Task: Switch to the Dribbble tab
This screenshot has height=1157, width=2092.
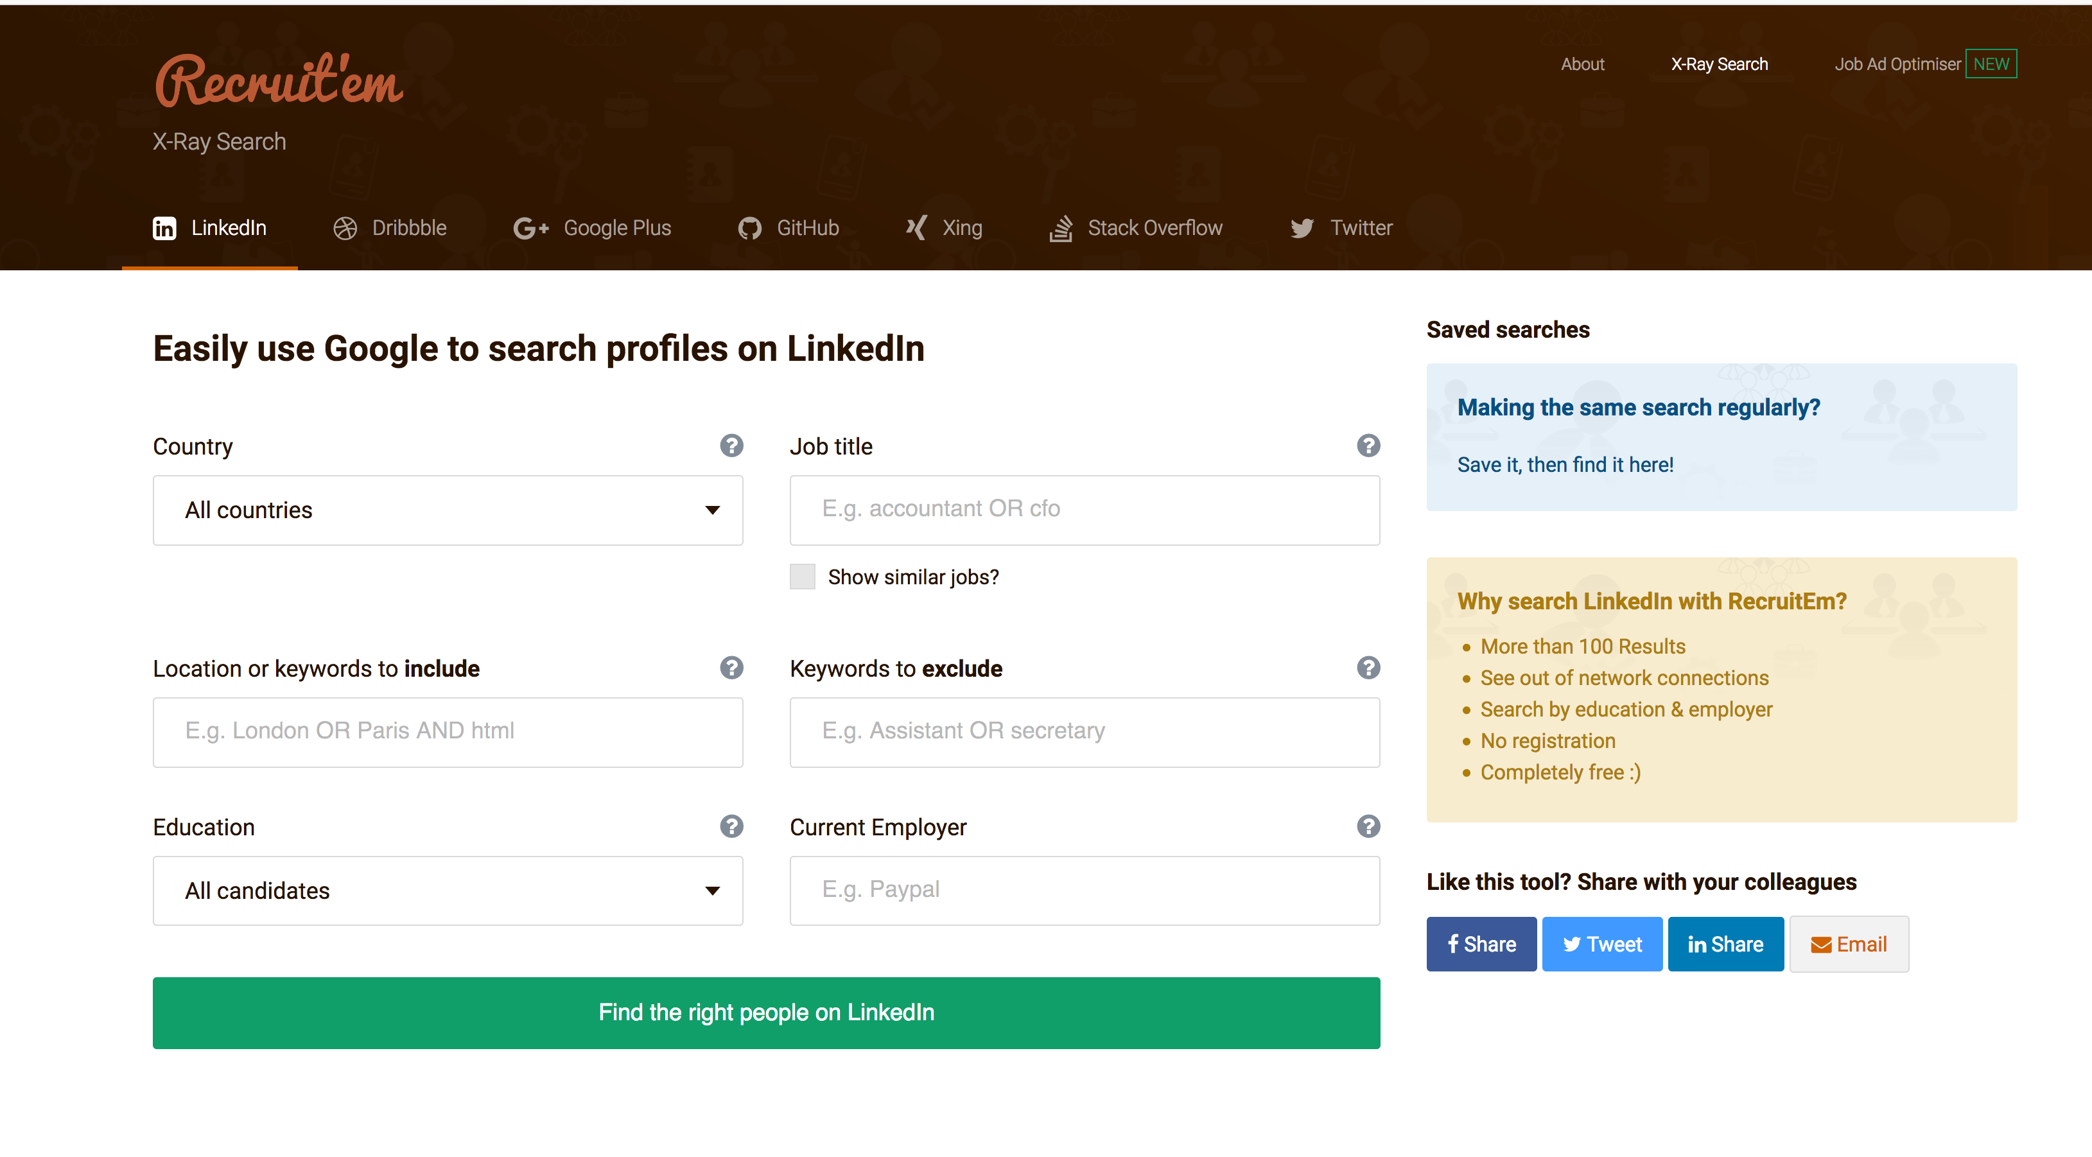Action: 390,228
